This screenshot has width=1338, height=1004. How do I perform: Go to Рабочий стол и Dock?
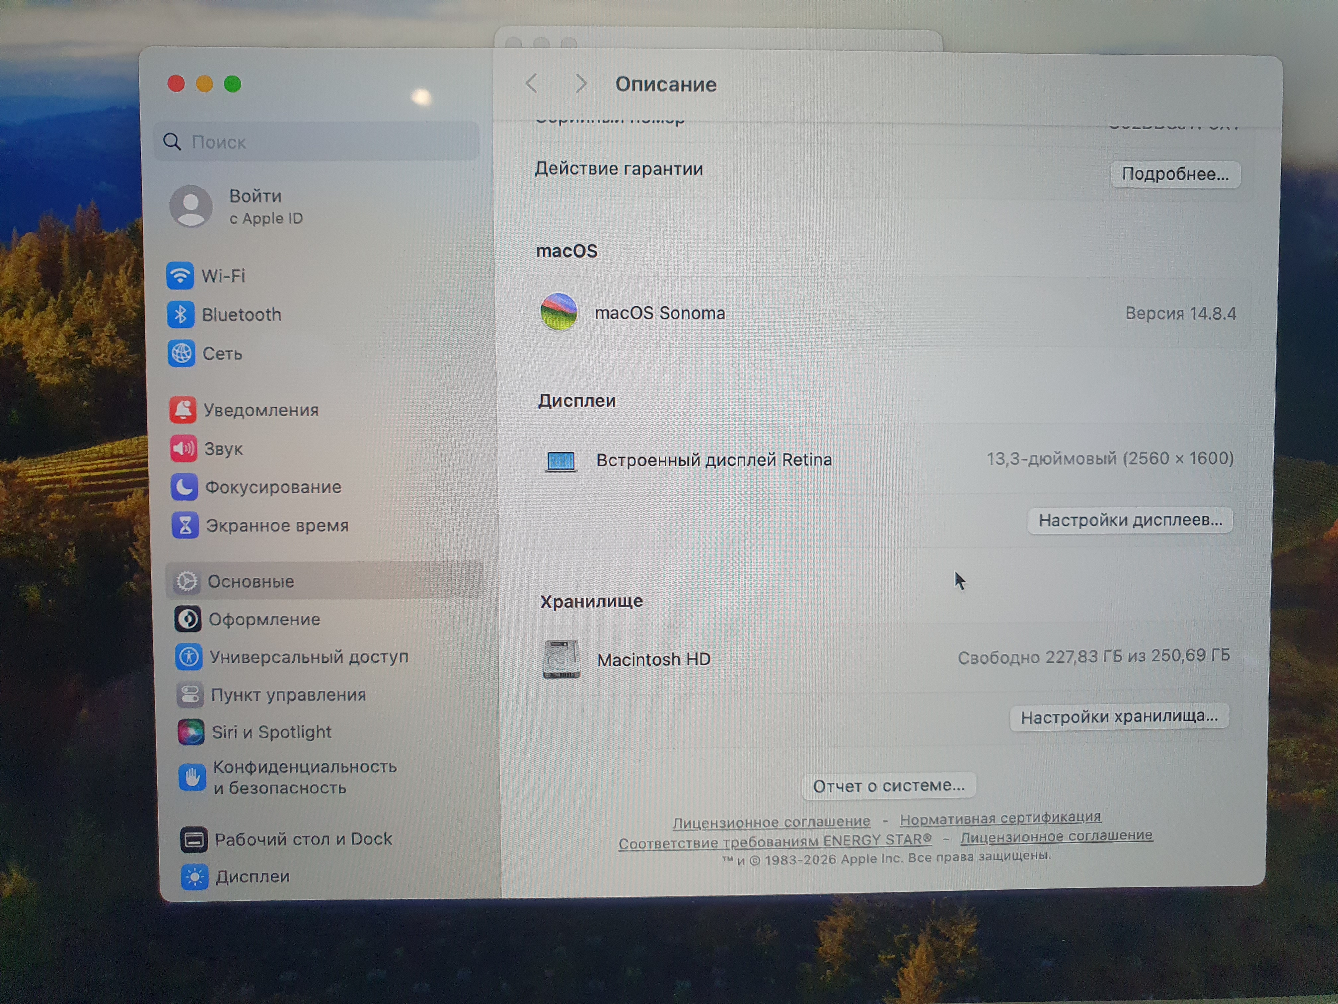[303, 839]
